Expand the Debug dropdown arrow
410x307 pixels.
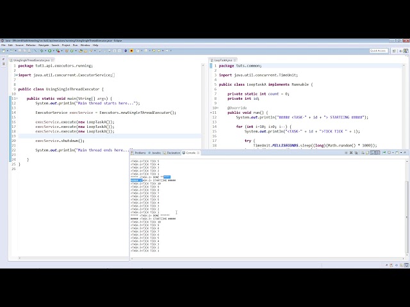pyautogui.click(x=45, y=51)
